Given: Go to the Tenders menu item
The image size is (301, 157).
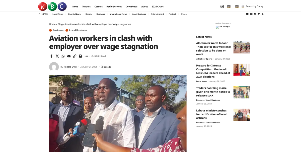Looking at the screenshot, I should pyautogui.click(x=86, y=6).
